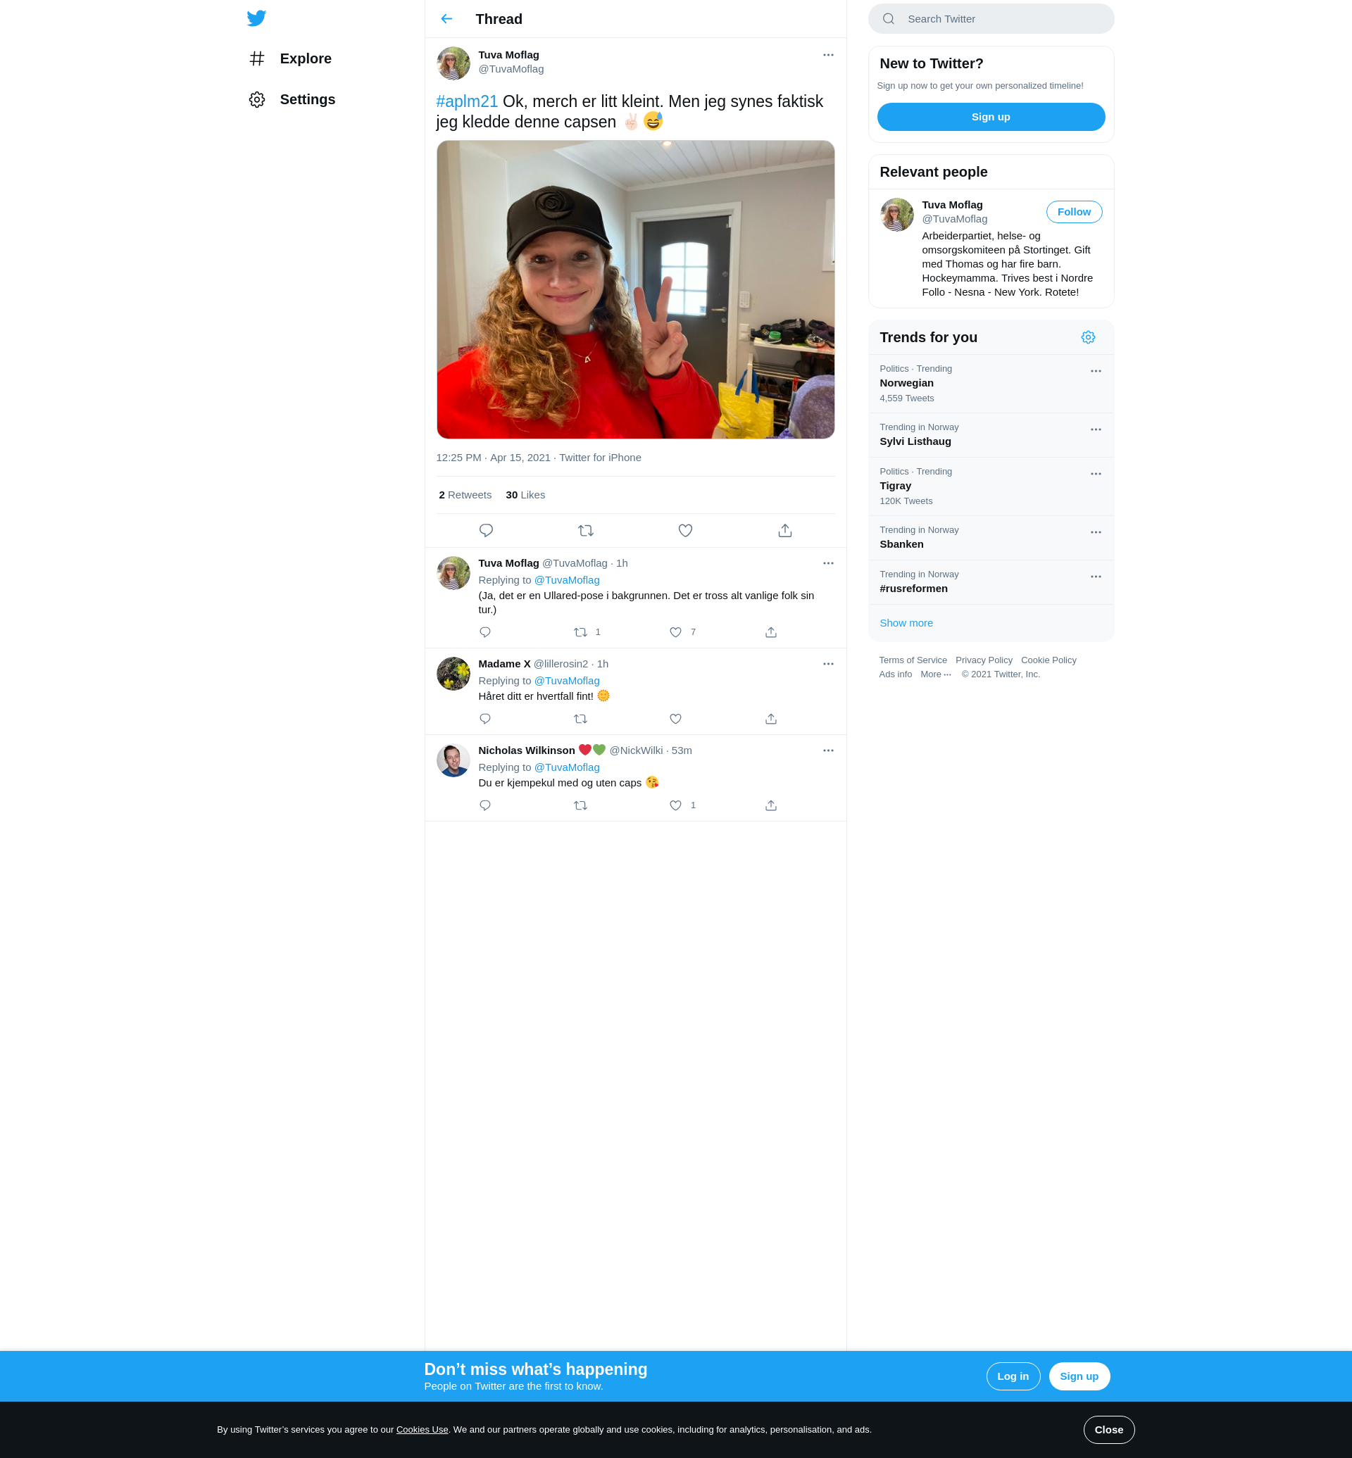Share the main tweet

click(784, 530)
